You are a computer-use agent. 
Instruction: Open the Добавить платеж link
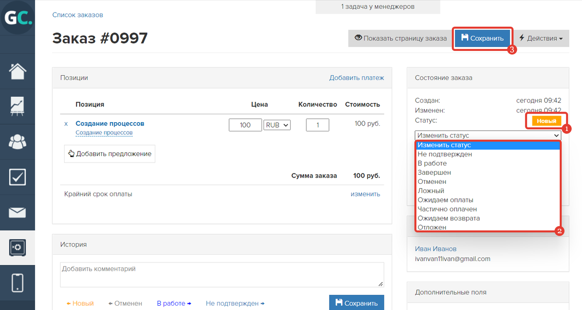[x=357, y=78]
